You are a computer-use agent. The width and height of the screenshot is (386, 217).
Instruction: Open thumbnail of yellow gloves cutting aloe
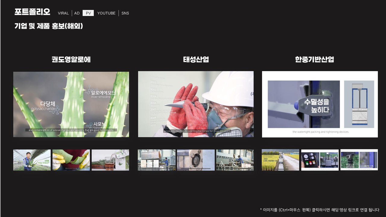[71, 160]
